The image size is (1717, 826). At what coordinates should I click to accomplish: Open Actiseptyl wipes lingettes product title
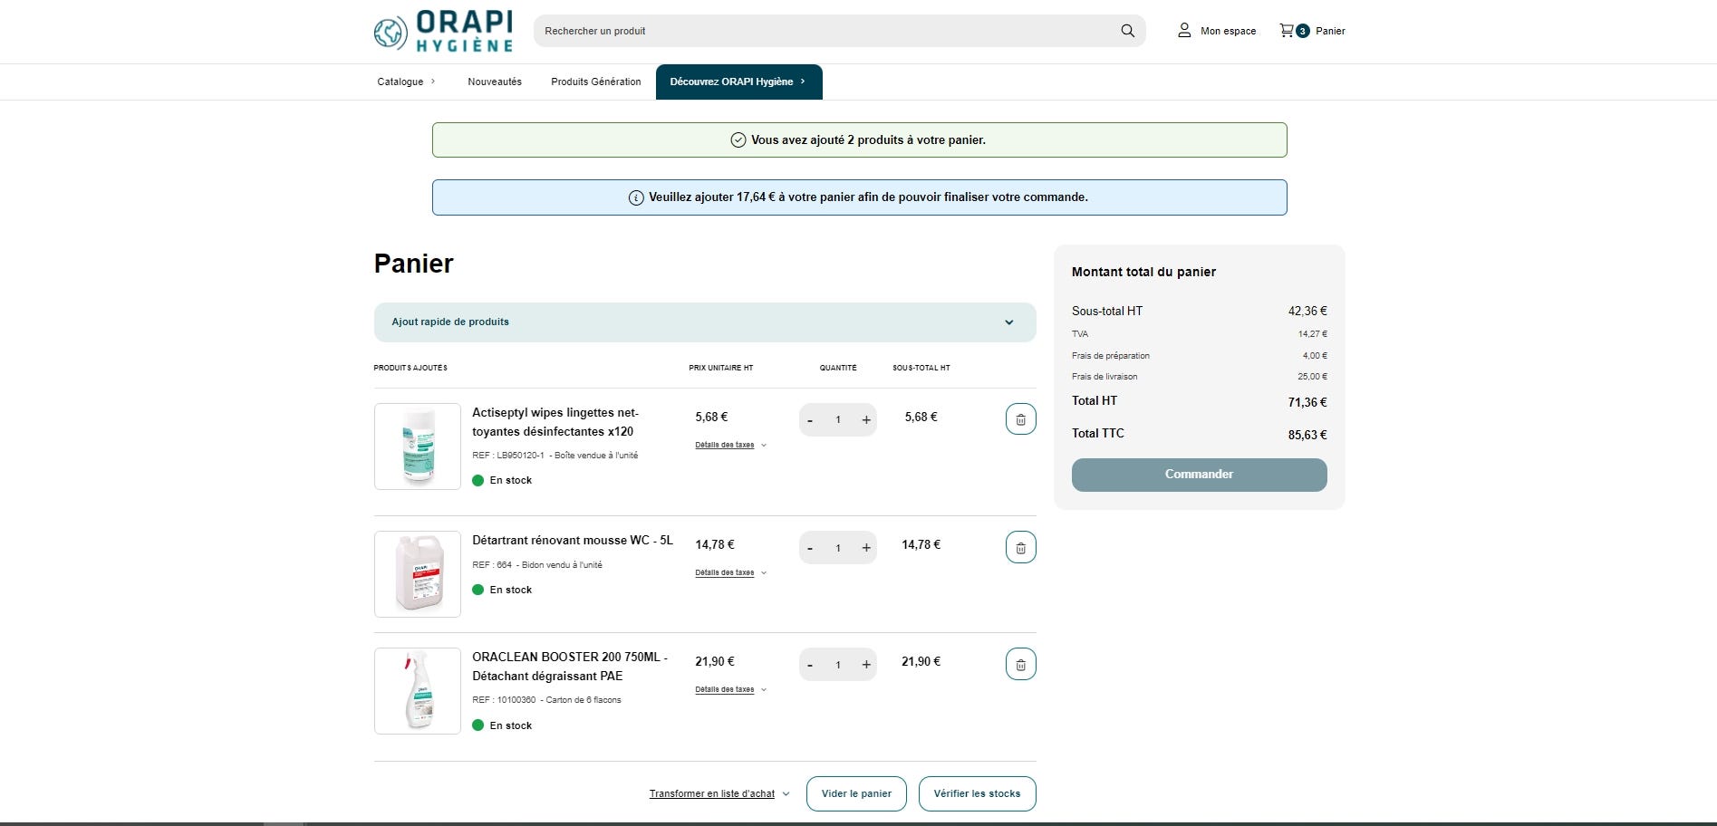tap(555, 422)
